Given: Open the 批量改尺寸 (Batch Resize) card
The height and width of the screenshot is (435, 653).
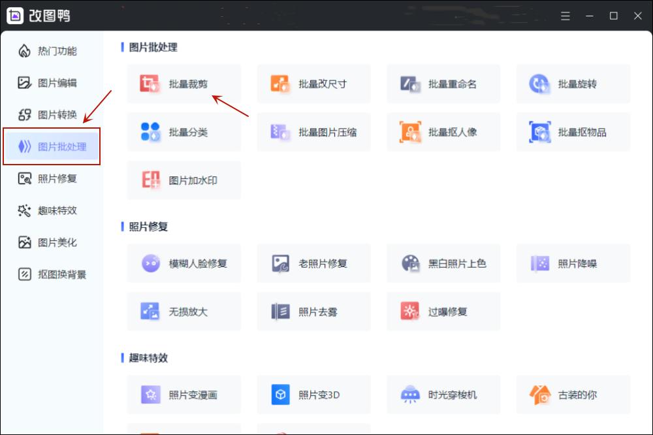Looking at the screenshot, I should (313, 84).
